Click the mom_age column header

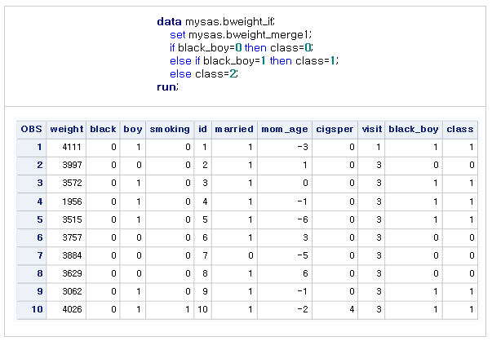(x=285, y=129)
